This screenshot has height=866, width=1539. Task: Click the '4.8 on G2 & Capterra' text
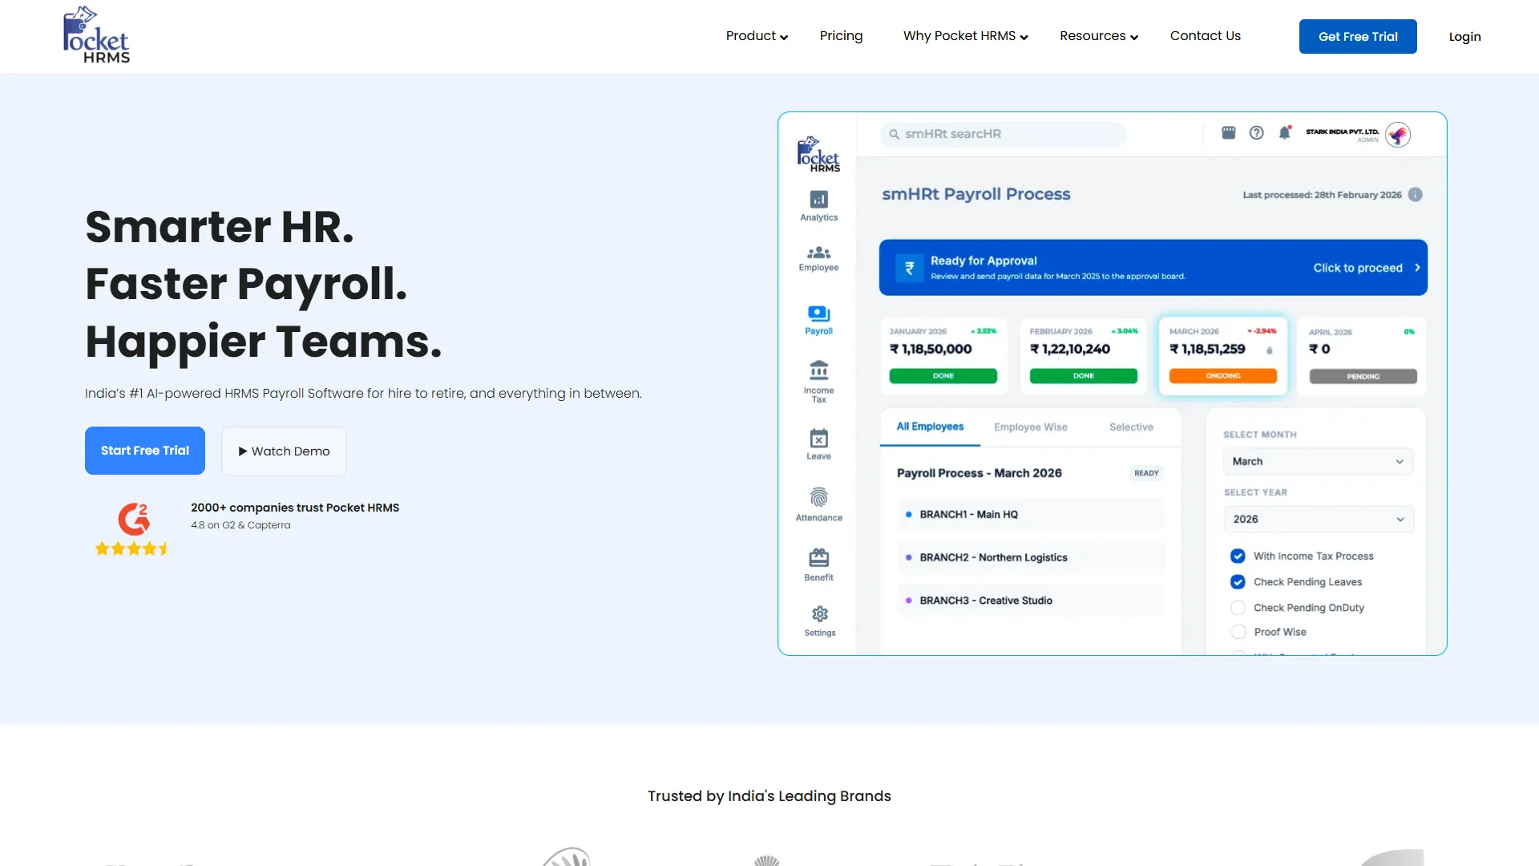[x=240, y=525]
